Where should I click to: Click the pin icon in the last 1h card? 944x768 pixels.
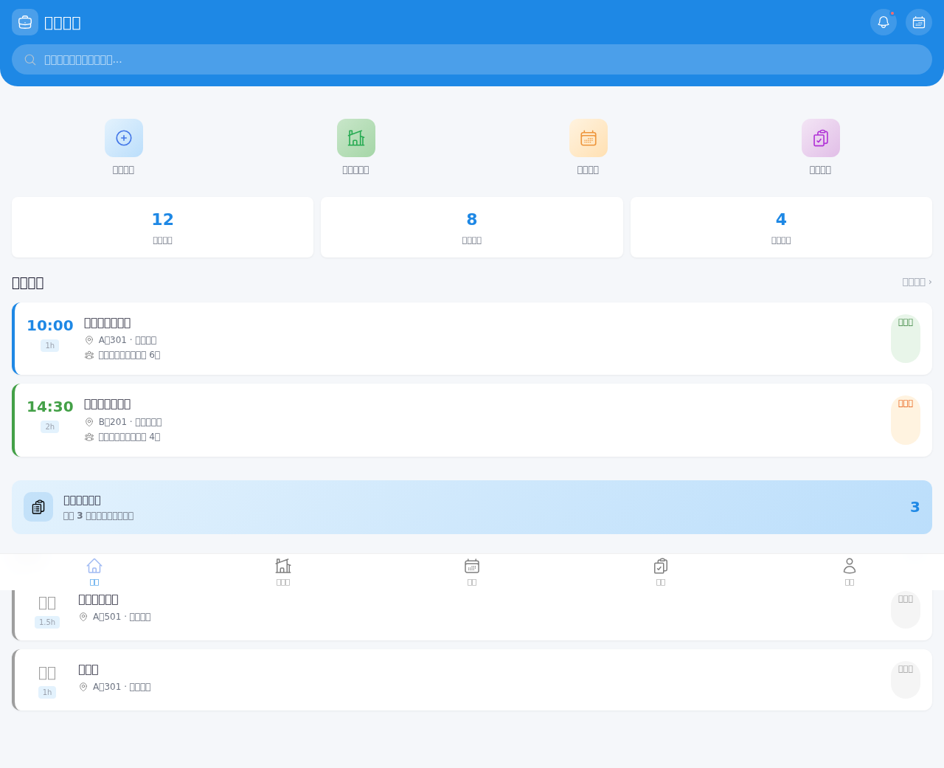83,687
